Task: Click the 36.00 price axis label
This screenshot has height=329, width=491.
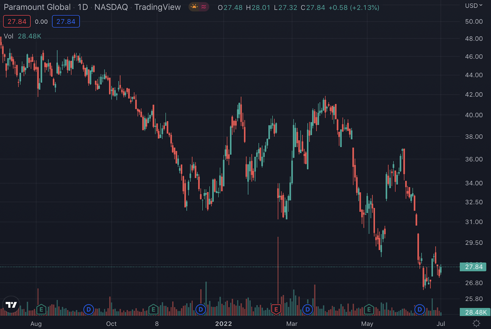Action: pos(474,159)
